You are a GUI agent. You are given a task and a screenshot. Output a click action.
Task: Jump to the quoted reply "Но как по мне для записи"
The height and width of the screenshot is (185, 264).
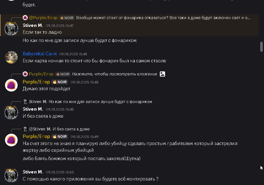pos(100,102)
